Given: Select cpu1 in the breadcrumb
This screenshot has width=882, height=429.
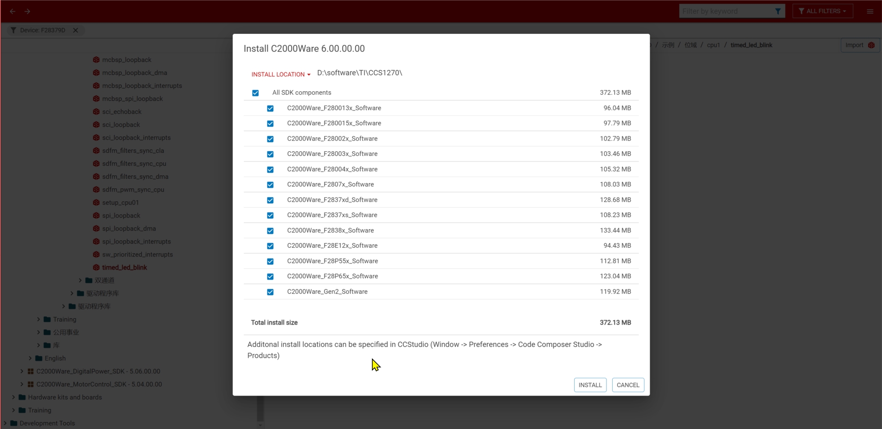Looking at the screenshot, I should [713, 45].
